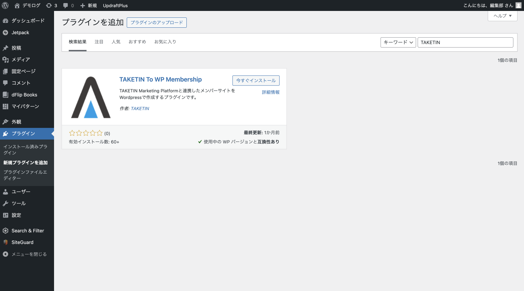The height and width of the screenshot is (291, 524).
Task: Click プラグインのアップロード button
Action: click(157, 23)
